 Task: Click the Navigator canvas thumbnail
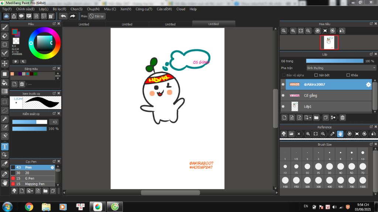[329, 42]
